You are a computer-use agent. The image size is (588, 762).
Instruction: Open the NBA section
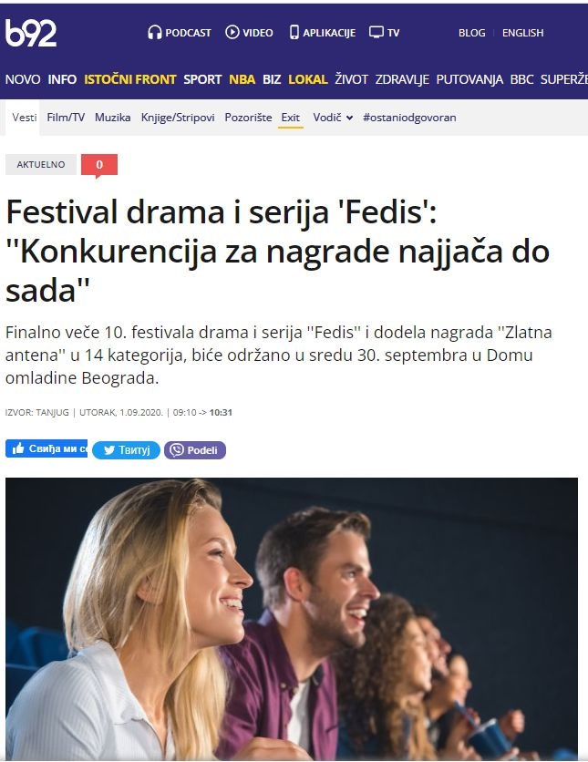[x=242, y=79]
